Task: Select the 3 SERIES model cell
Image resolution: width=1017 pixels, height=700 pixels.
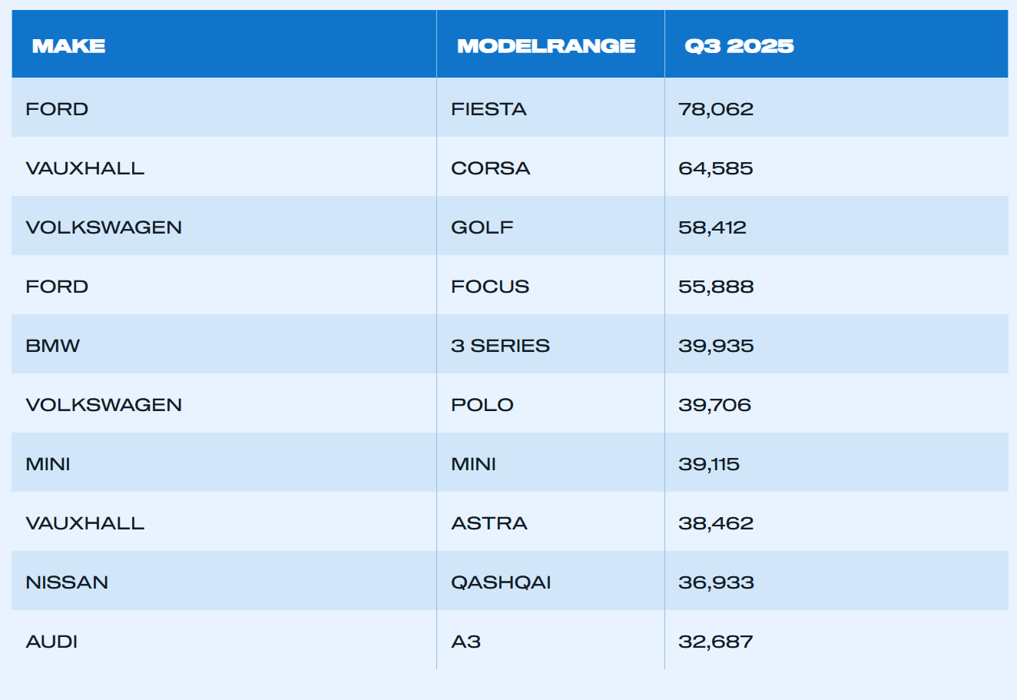Action: click(500, 346)
